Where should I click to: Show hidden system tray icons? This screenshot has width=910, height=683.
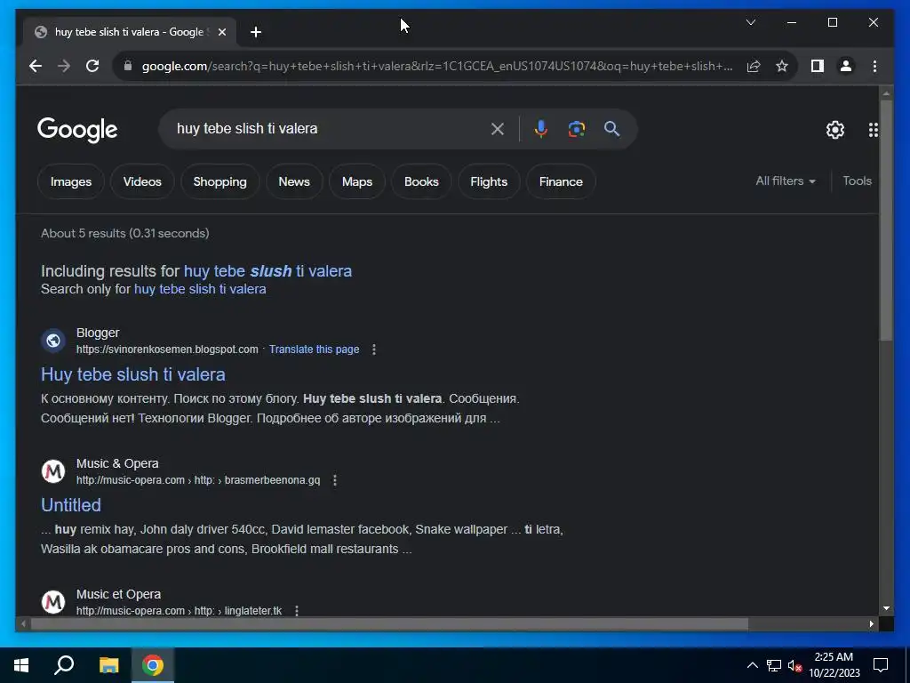pyautogui.click(x=752, y=665)
